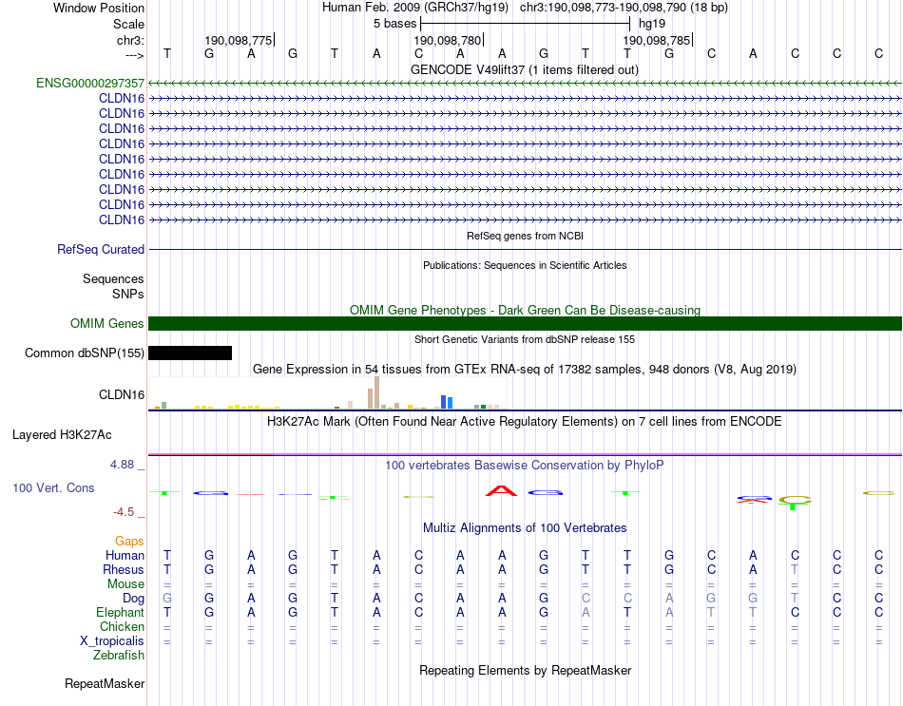
Task: Click the green ENSG00000297357 arrowed gene line
Action: click(x=525, y=84)
